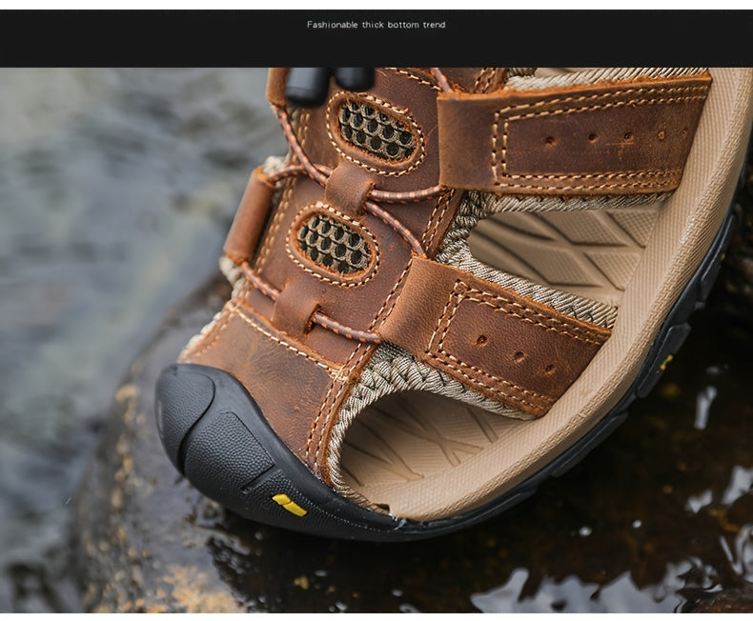Click the upper oval mesh vent
The height and width of the screenshot is (621, 753).
(x=376, y=130)
